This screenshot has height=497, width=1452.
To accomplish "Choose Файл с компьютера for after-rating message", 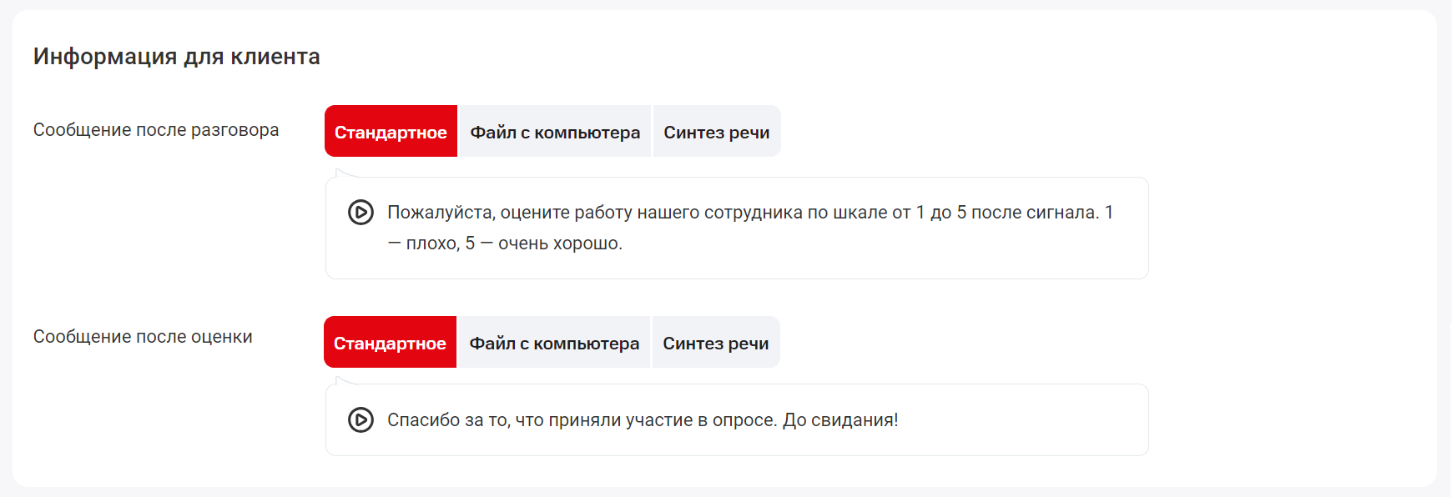I will [x=554, y=343].
